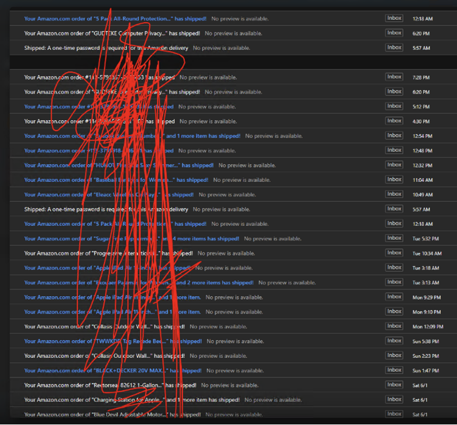The image size is (457, 425).
Task: Click Inbox label on the Tue 3:18 AM email
Action: point(394,268)
